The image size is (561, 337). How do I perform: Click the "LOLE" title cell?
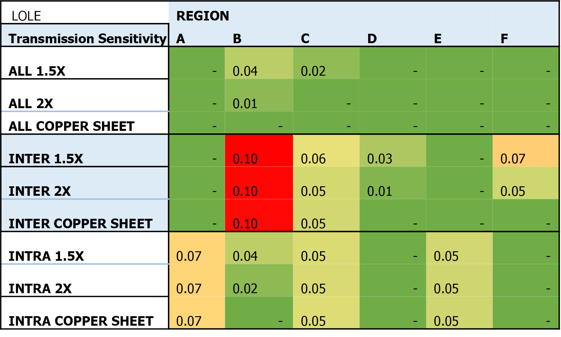point(27,16)
